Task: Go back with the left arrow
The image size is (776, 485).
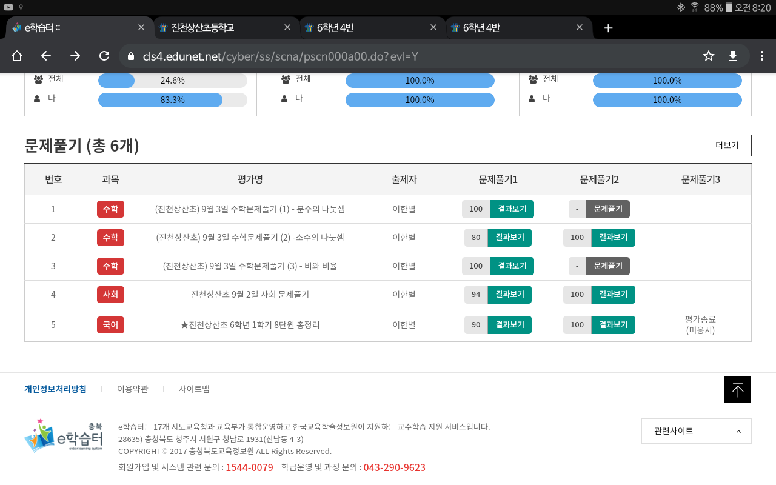Action: (46, 56)
